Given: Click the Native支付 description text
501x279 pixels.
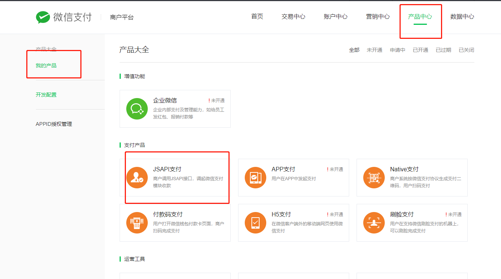Looking at the screenshot, I should click(x=425, y=182).
